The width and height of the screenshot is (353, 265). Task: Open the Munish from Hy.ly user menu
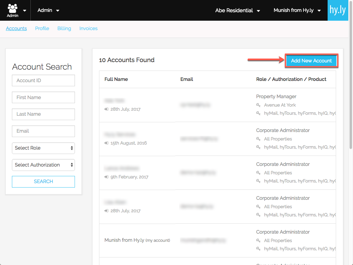click(x=297, y=10)
